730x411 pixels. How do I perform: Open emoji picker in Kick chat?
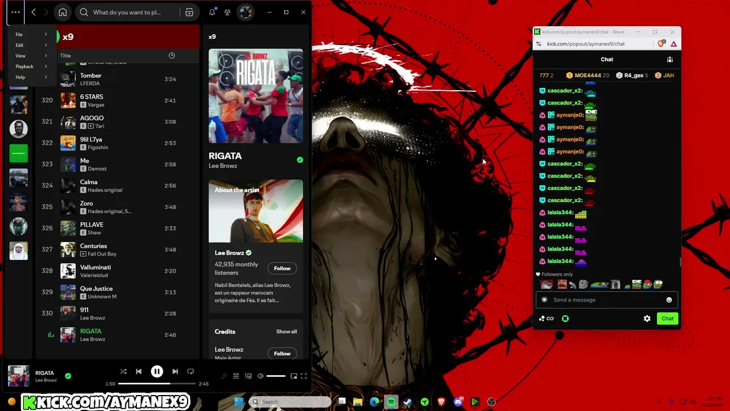[669, 300]
